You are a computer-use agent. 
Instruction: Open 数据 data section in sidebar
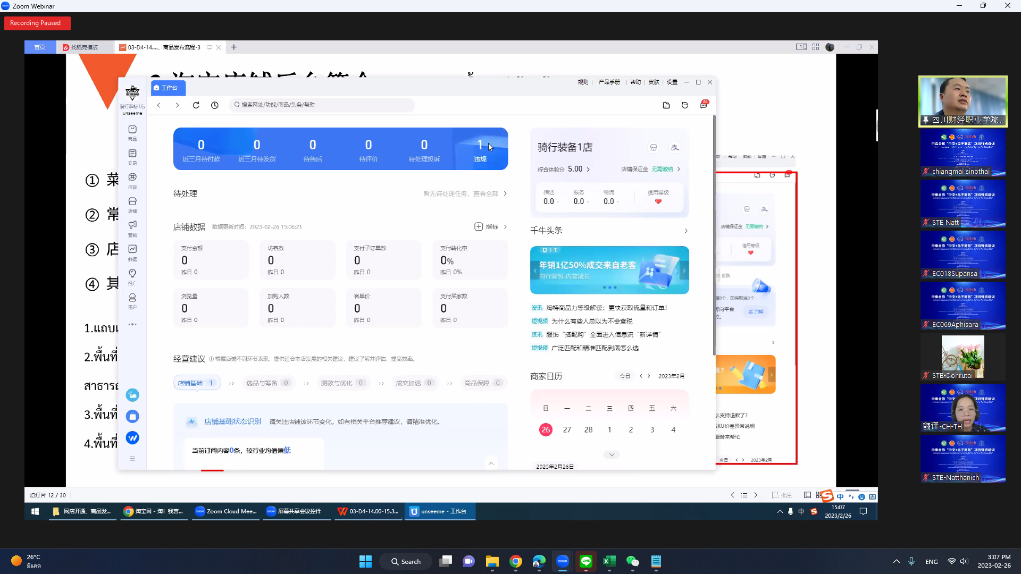pyautogui.click(x=132, y=253)
